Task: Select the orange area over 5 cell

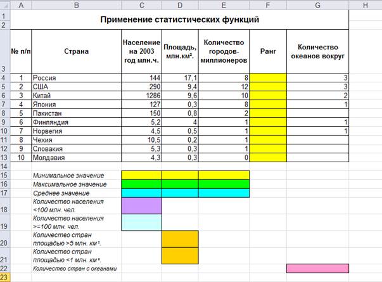Action: (180, 239)
